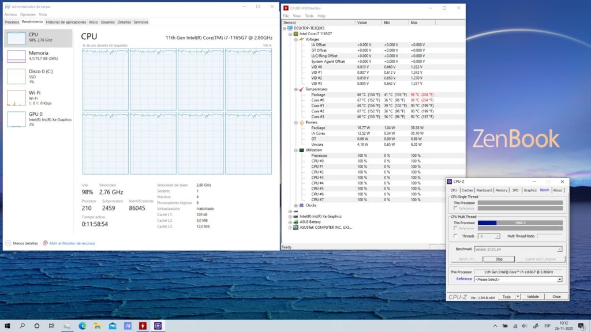
Task: Show hidden system tray icons
Action: click(x=495, y=326)
